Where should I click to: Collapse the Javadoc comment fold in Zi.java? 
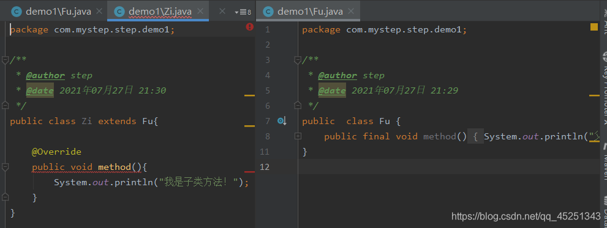[5, 60]
